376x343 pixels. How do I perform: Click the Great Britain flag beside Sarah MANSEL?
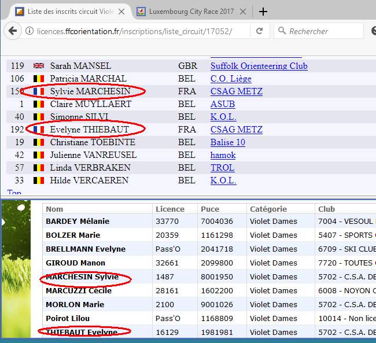click(39, 66)
